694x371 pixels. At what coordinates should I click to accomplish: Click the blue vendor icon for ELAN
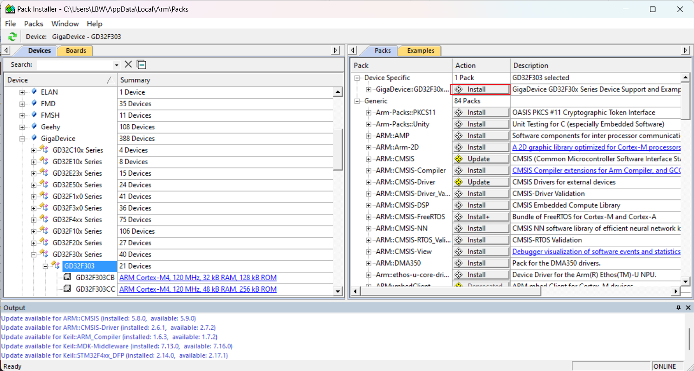(34, 91)
